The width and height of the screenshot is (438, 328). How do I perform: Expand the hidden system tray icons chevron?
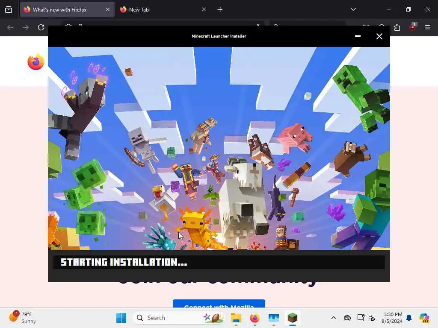334,318
